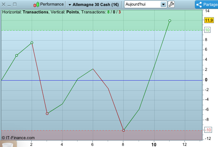The height and width of the screenshot is (147, 218).
Task: Click the green winning count '8'
Action: [108, 12]
